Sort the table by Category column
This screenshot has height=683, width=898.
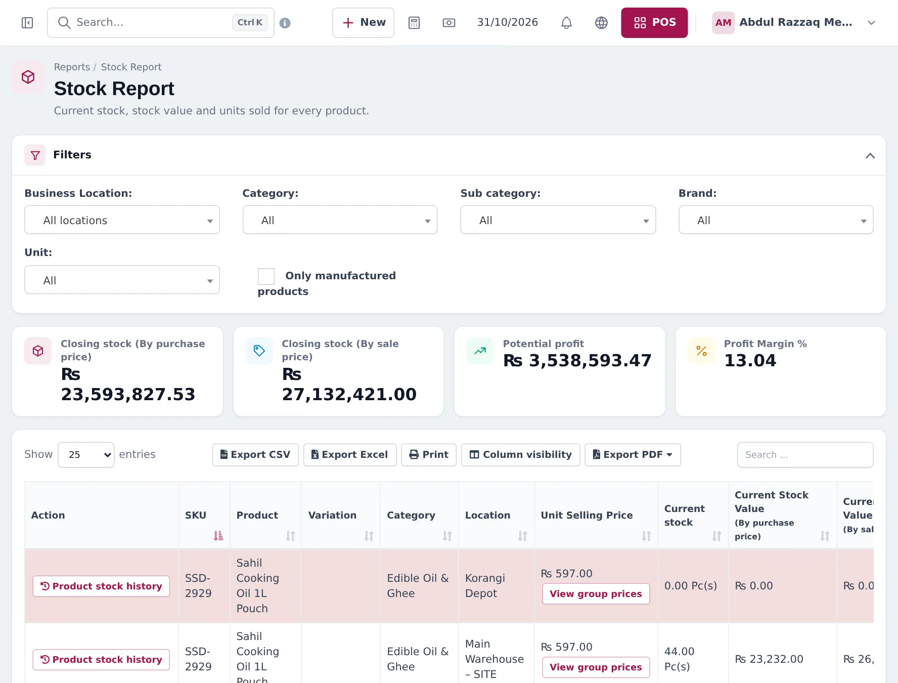tap(447, 536)
